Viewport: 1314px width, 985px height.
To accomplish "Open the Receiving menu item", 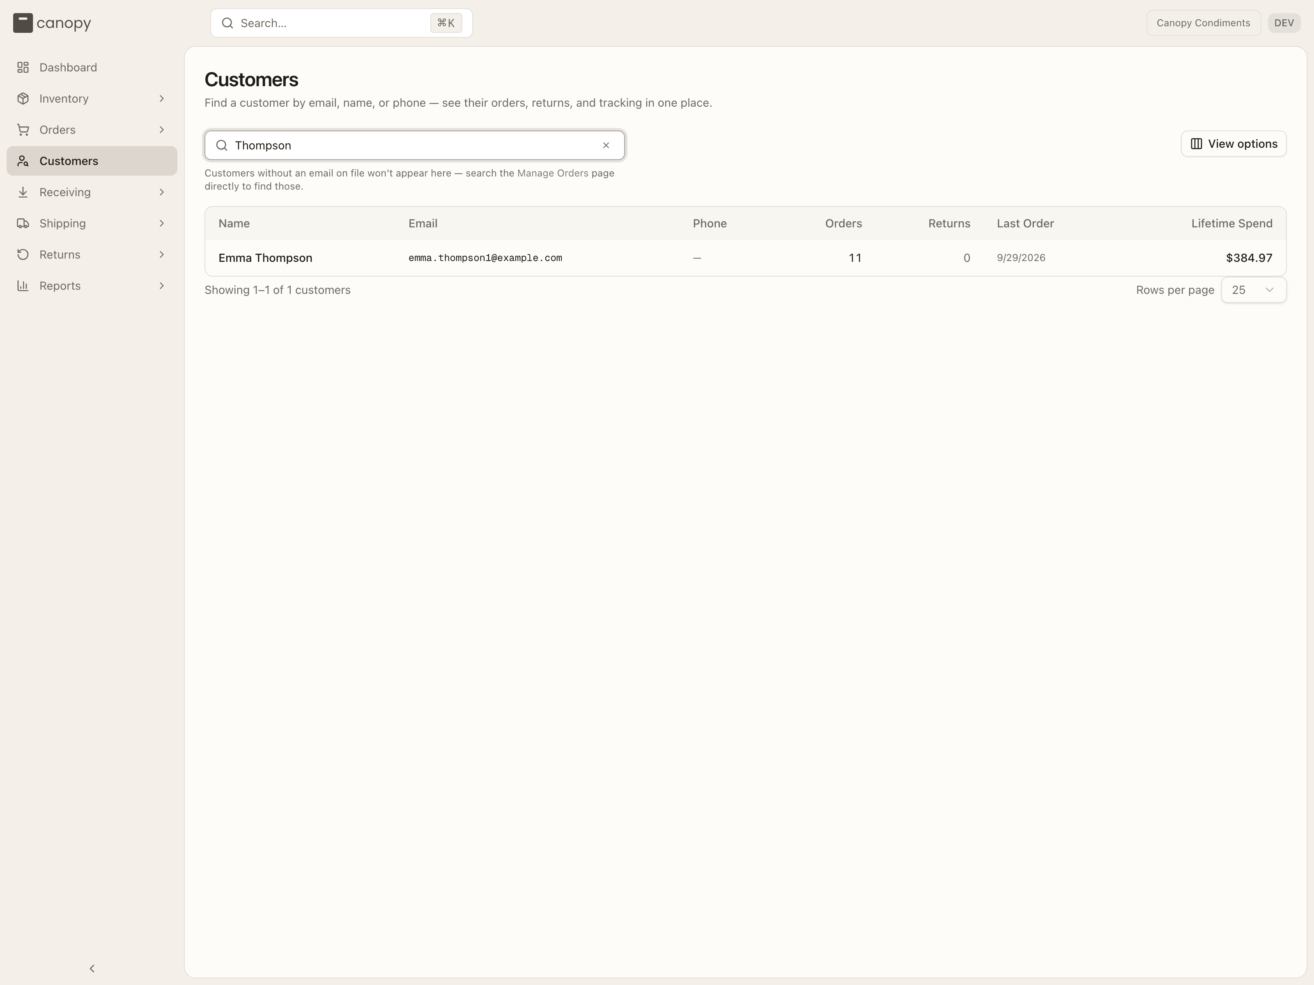I will (x=92, y=192).
